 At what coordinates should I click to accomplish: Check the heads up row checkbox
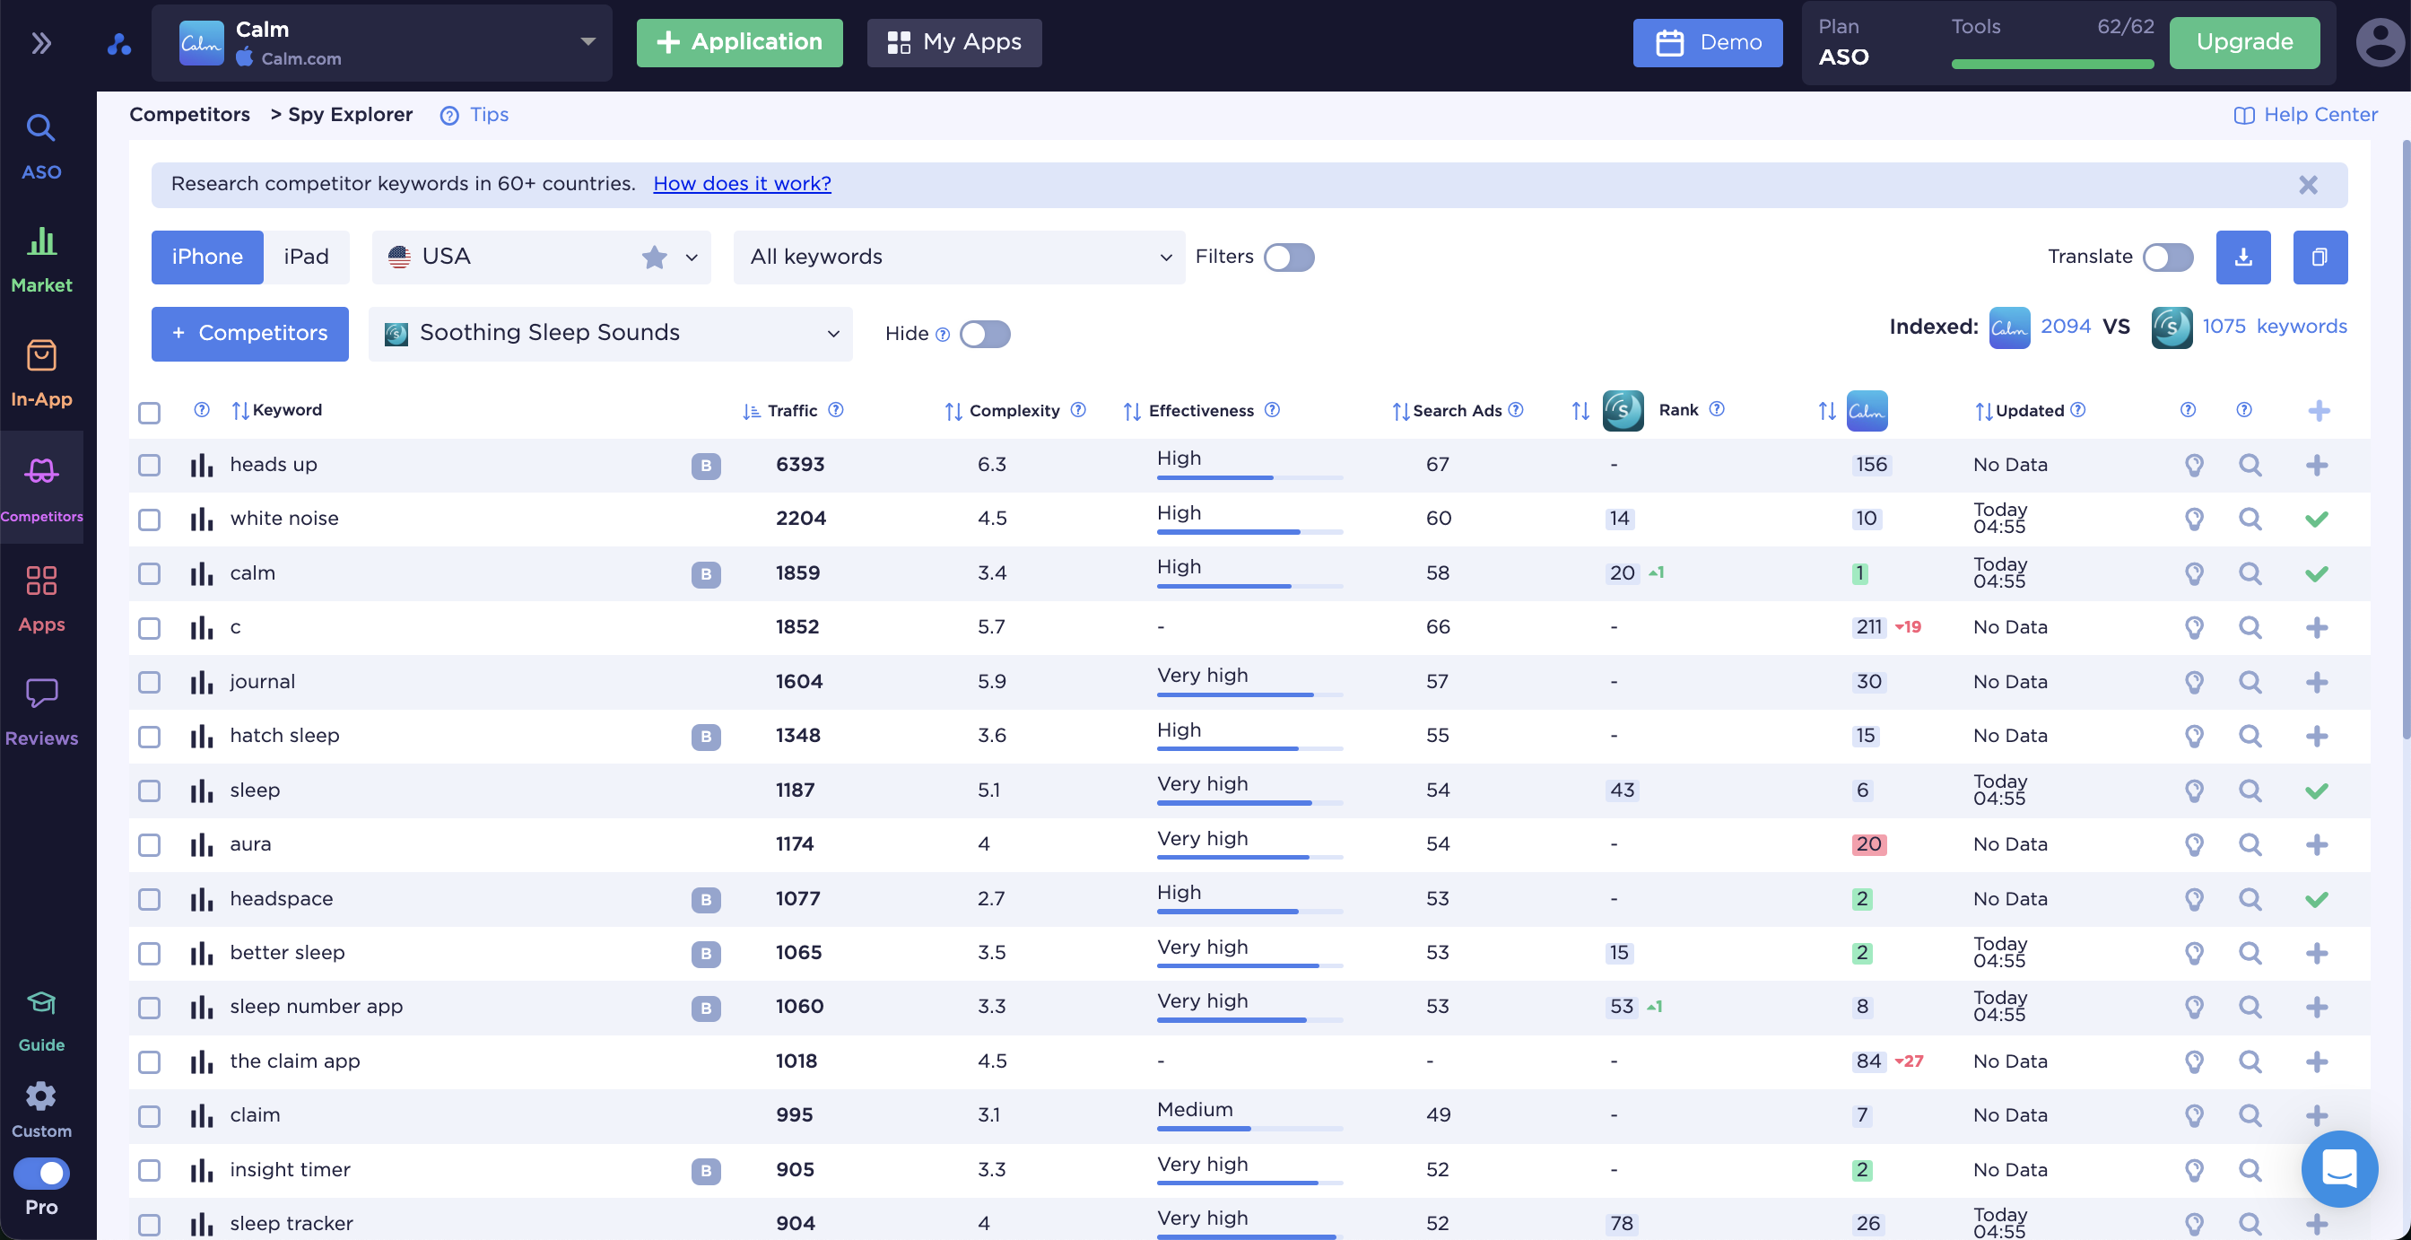coord(149,466)
